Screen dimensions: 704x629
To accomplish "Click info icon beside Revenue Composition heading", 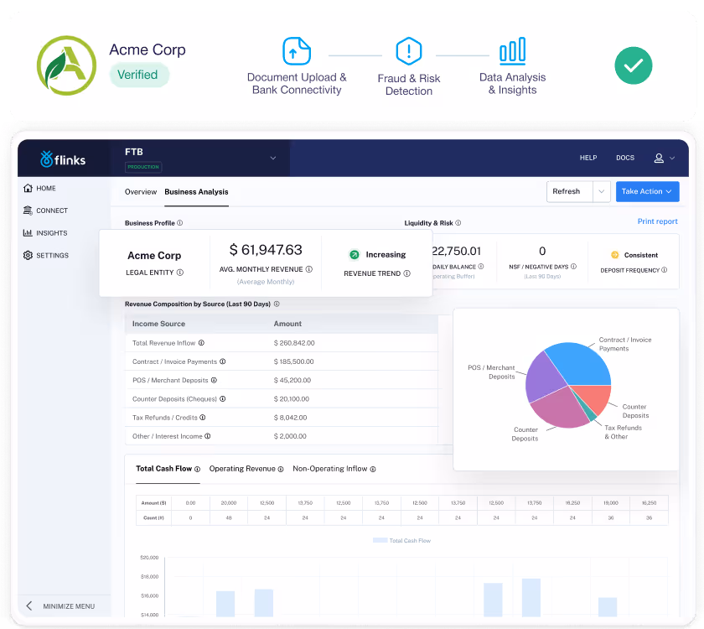I will 277,304.
